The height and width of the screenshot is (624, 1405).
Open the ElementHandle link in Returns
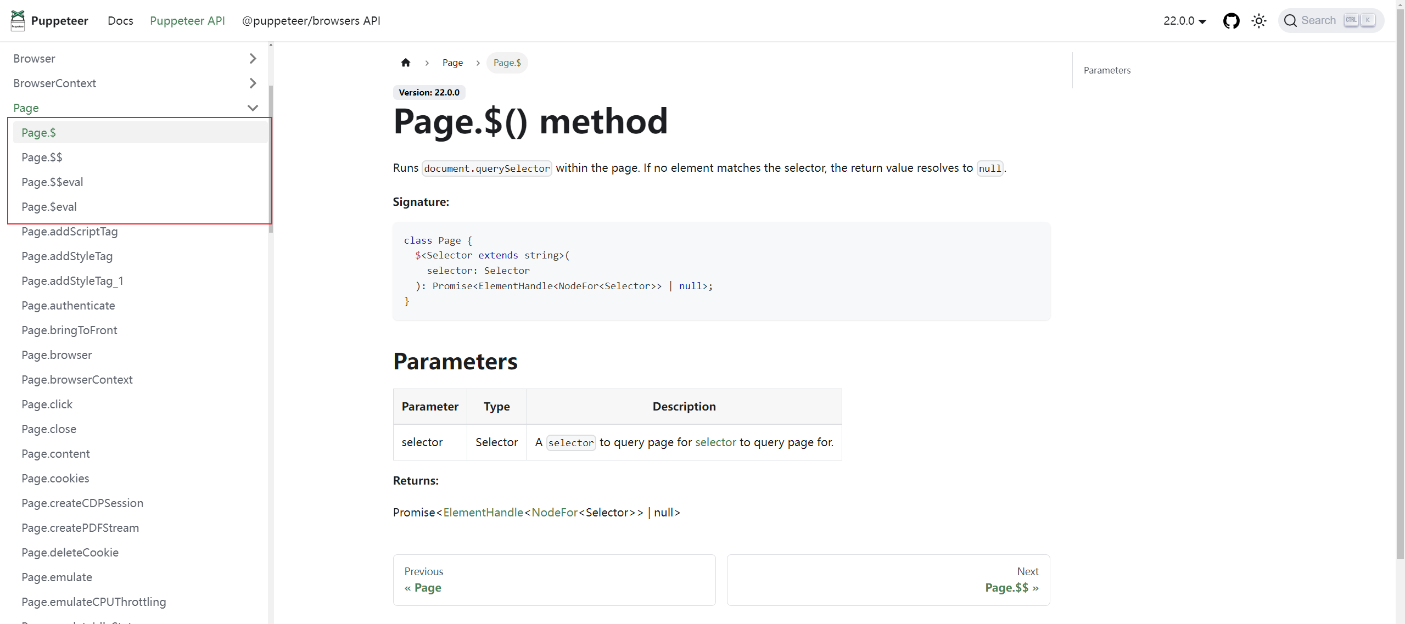point(483,512)
